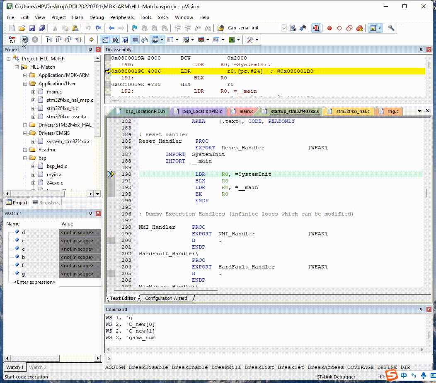Click the Enter expression watch field
Image resolution: width=436 pixels, height=383 pixels.
pyautogui.click(x=35, y=282)
